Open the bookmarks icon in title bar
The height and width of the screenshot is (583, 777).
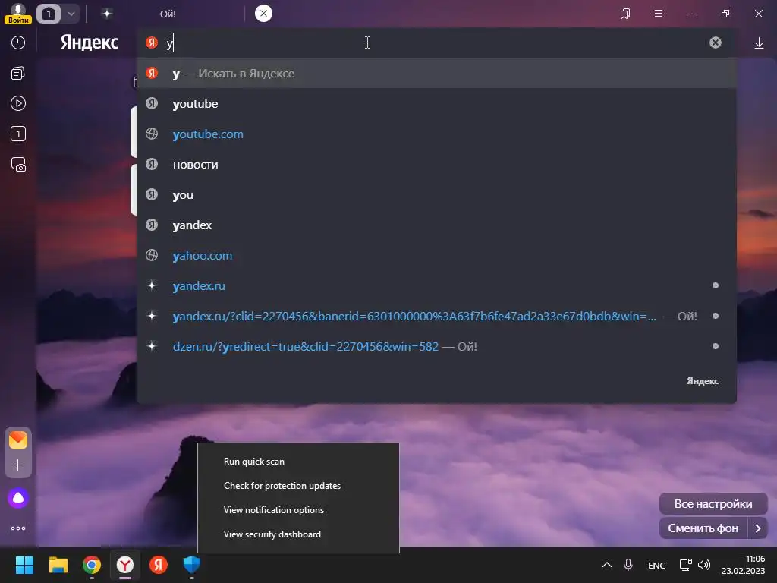[x=625, y=14]
